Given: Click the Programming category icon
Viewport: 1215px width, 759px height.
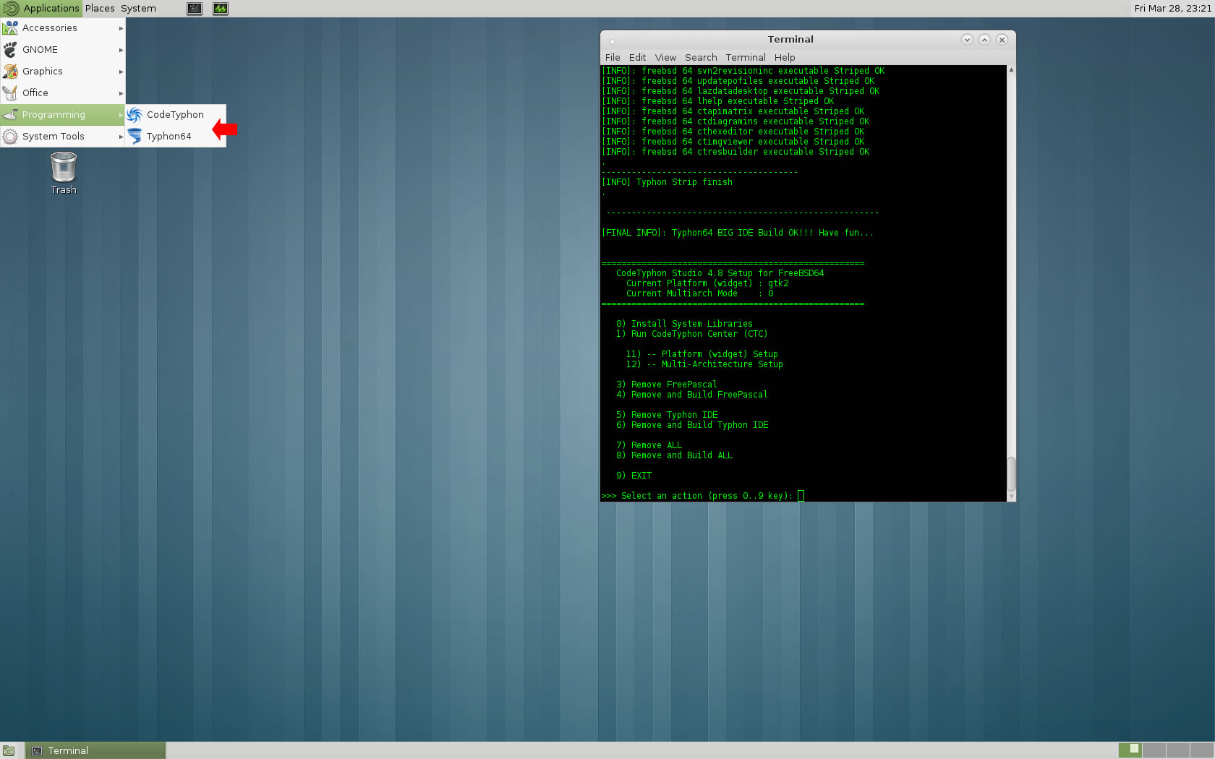Looking at the screenshot, I should (x=10, y=114).
